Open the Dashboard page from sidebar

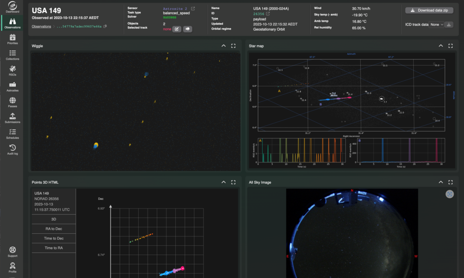click(x=12, y=7)
